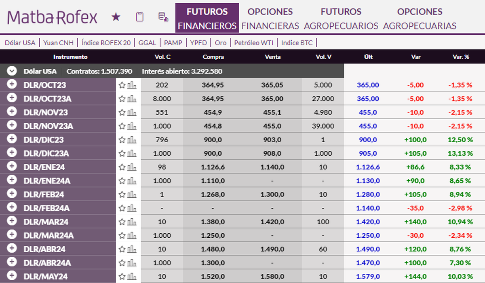Click the favorites star icon in header

(116, 17)
